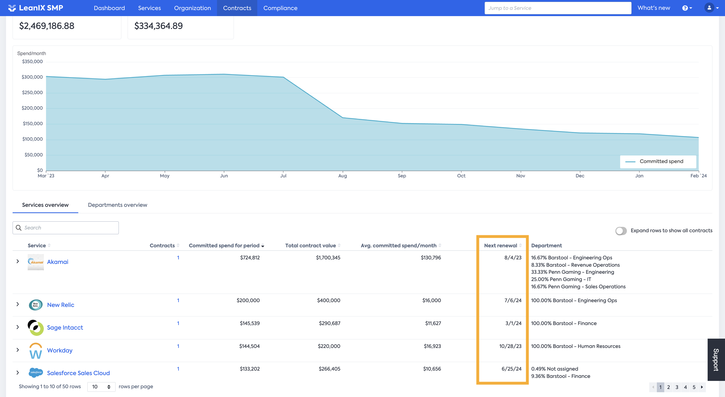Screen dimensions: 725x397
Task: Open the Compliance menu item
Action: coord(280,8)
